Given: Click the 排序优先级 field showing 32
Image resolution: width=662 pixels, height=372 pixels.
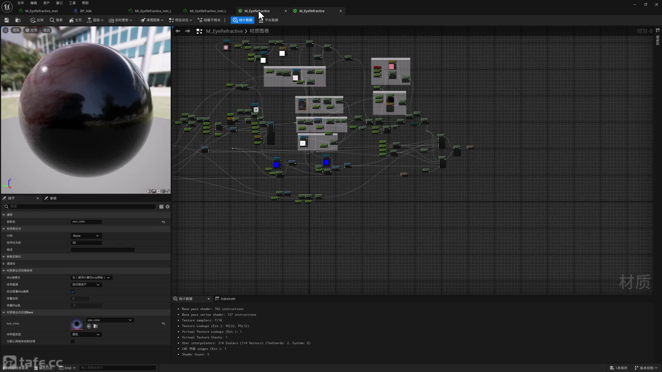Looking at the screenshot, I should [86, 243].
